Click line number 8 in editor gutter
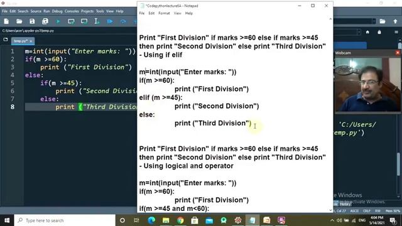The width and height of the screenshot is (402, 226). point(13,107)
